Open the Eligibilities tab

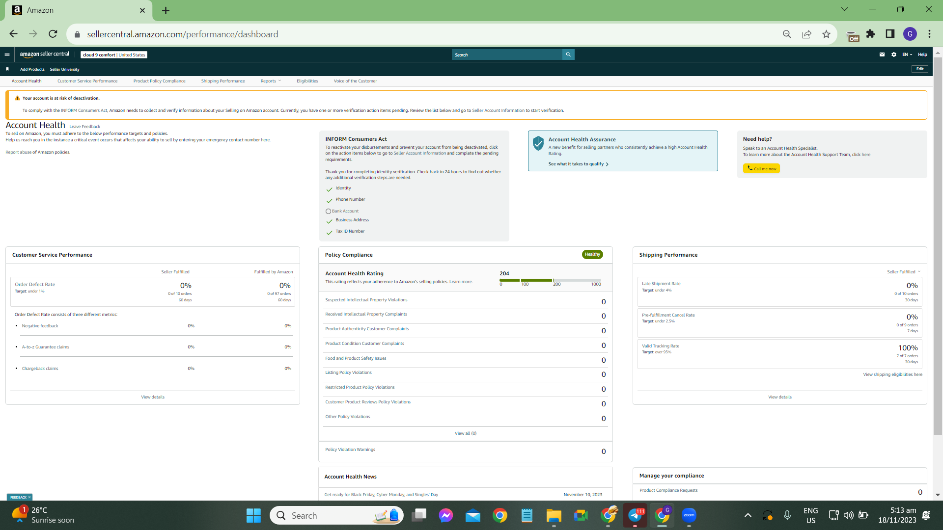(x=307, y=81)
